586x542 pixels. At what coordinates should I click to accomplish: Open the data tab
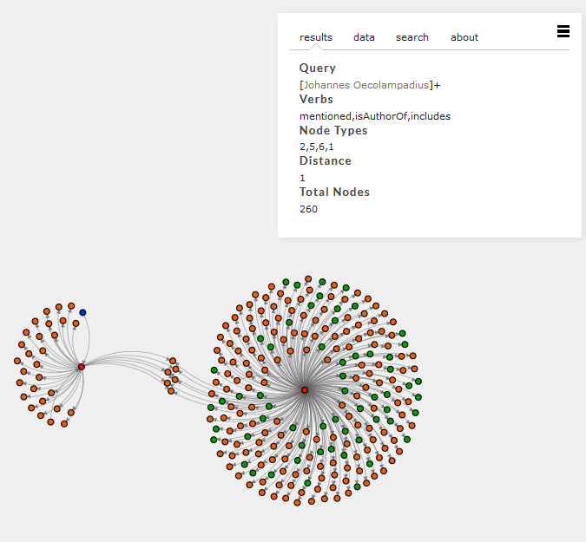(364, 37)
